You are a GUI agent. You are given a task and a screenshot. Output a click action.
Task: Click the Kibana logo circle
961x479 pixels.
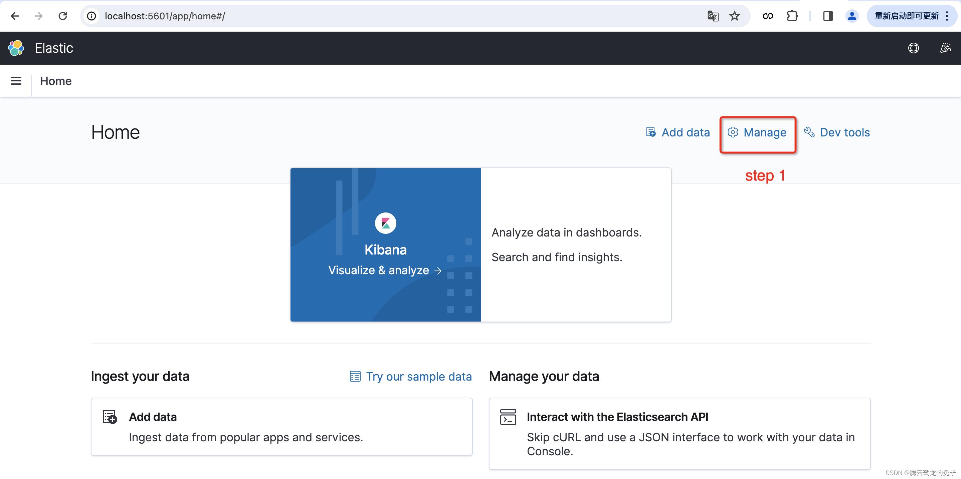coord(385,223)
